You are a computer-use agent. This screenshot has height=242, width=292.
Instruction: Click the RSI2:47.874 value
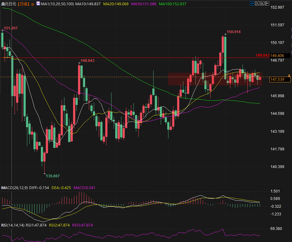[x=59, y=225]
